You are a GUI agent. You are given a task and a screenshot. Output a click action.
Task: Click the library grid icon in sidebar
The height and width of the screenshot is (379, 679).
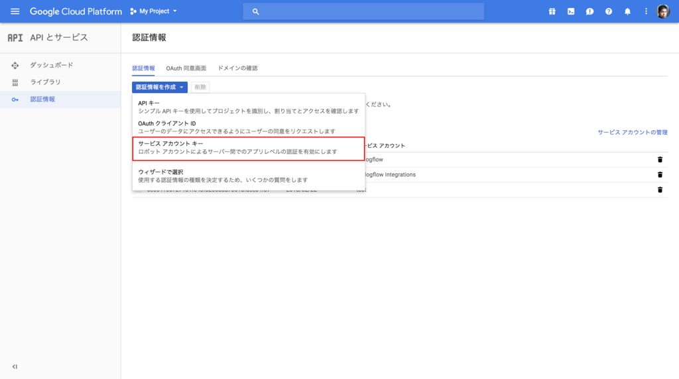coord(15,82)
